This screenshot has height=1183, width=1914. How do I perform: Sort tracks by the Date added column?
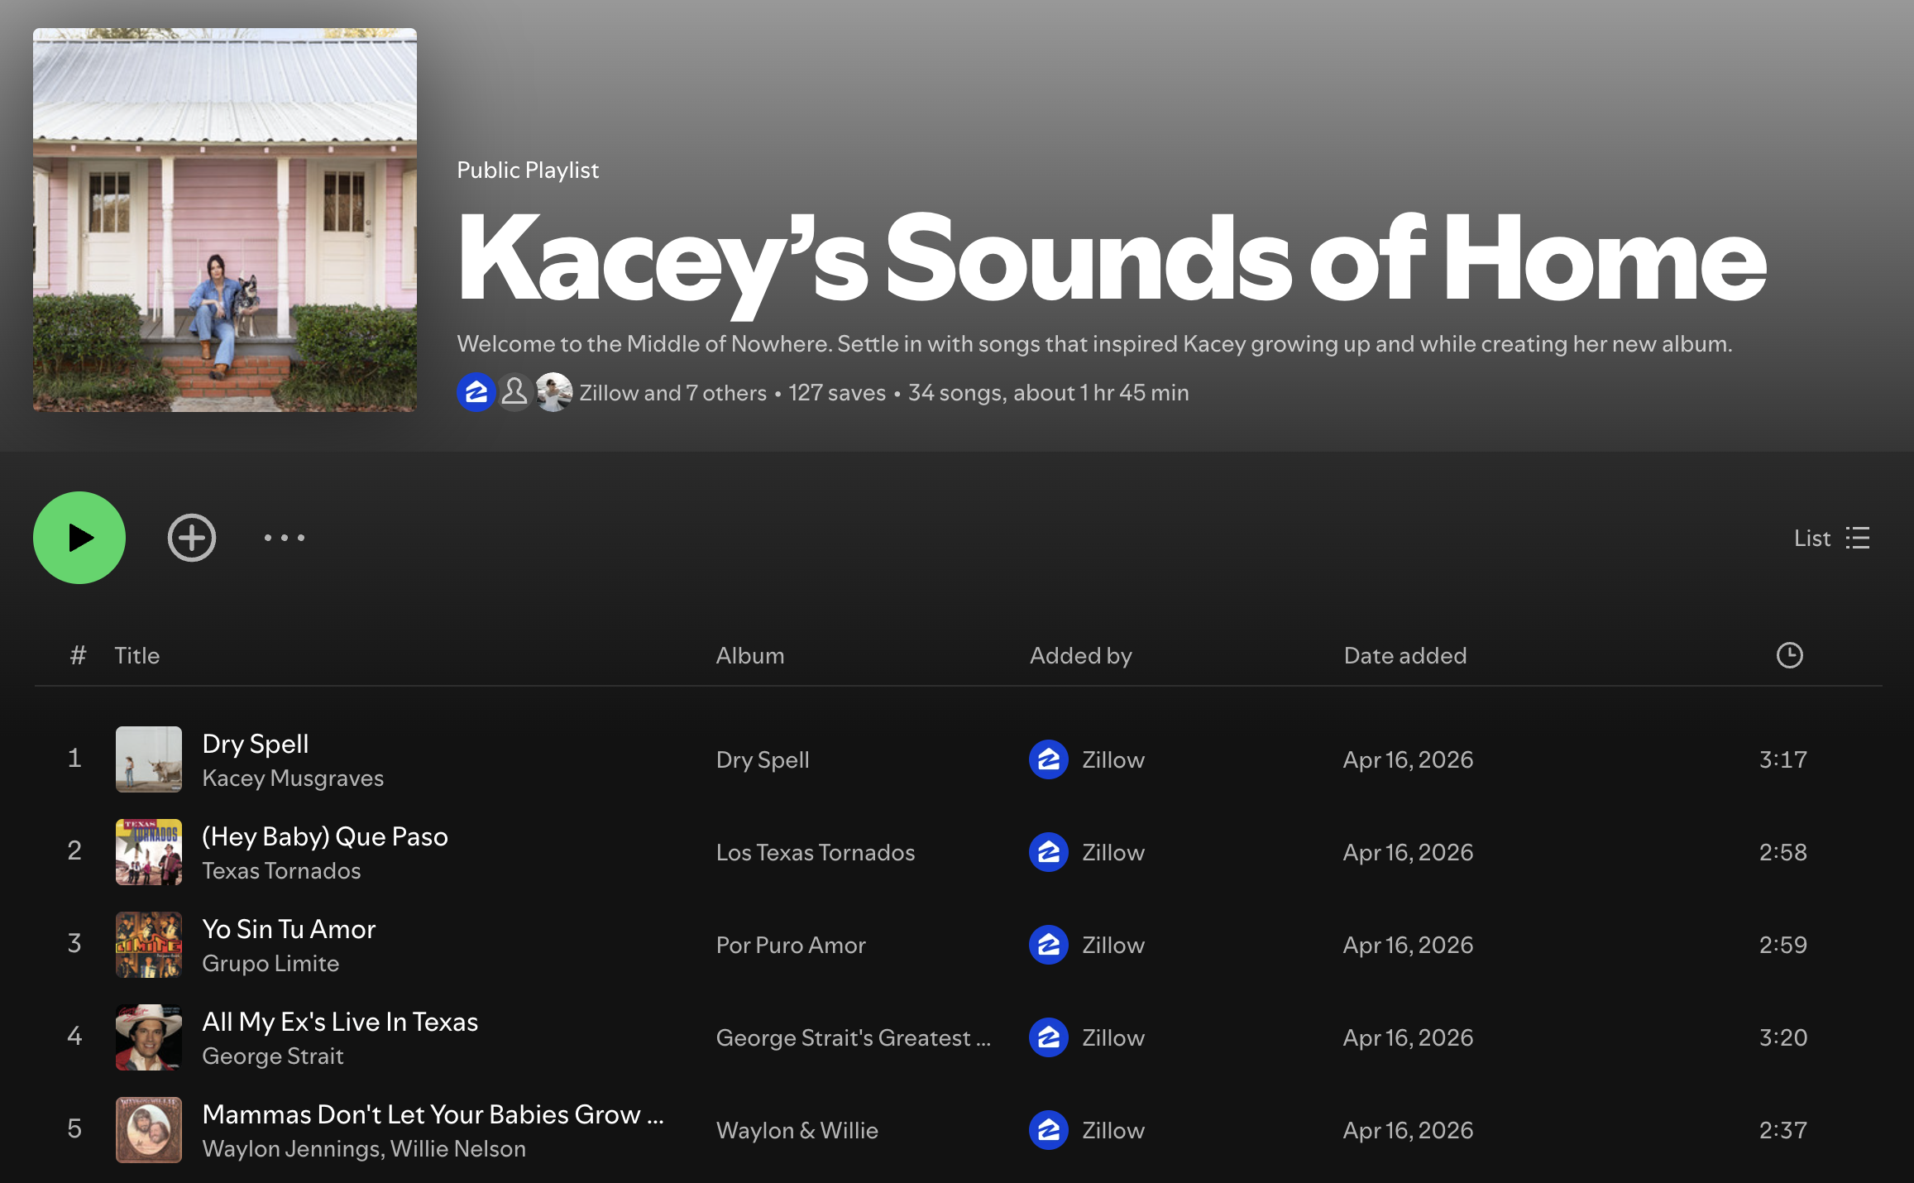[x=1405, y=655]
